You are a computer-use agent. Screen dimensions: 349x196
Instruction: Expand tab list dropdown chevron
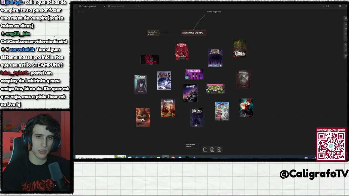(x=323, y=6)
